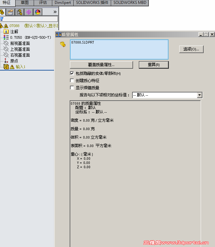Click the warning triangle beside 输入1

(12, 67)
